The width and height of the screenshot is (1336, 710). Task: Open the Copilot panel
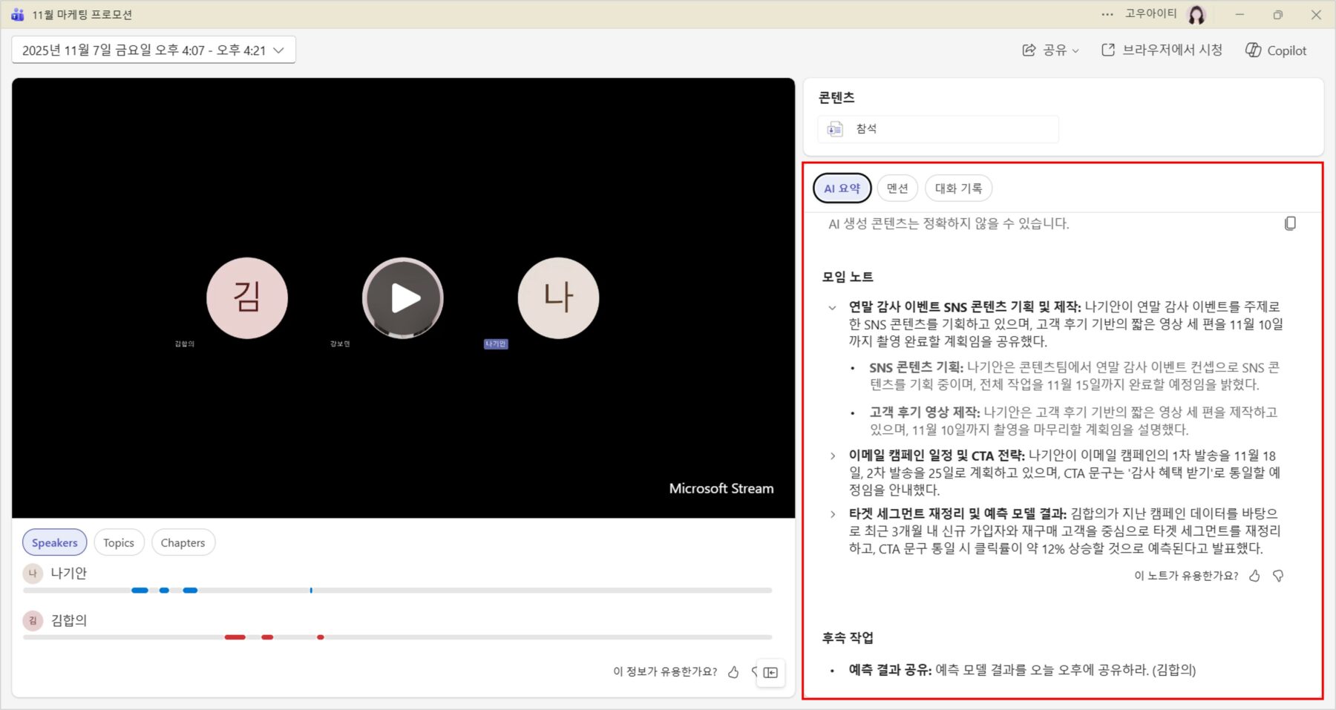point(1276,50)
